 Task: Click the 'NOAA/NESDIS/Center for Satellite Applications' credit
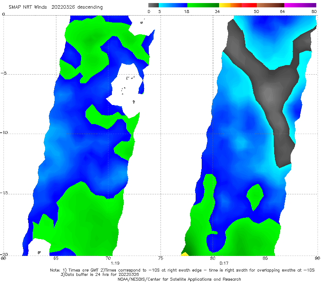pos(179,279)
